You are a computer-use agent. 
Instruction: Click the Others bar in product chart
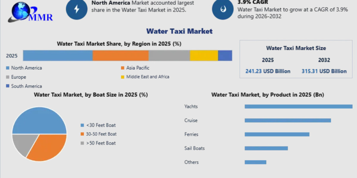tap(255, 162)
